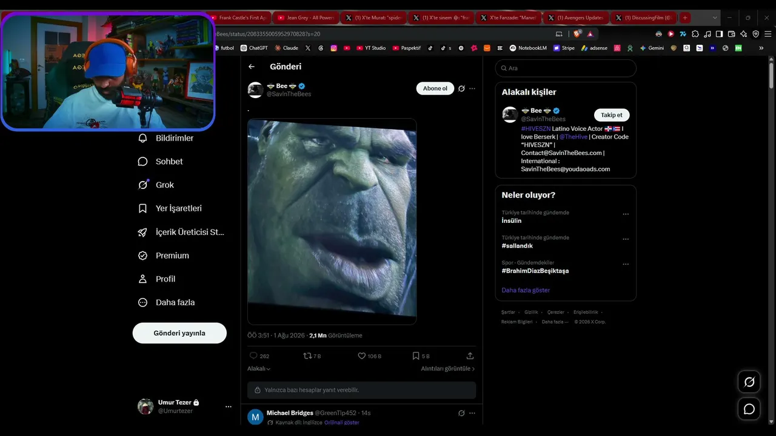Open the adsense bookmark

pos(594,48)
